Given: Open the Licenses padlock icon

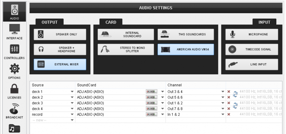Looking at the screenshot, I should tap(14, 89).
